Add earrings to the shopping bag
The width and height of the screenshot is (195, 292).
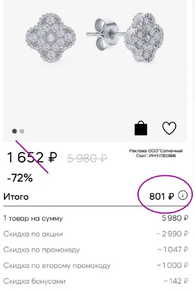click(x=141, y=128)
